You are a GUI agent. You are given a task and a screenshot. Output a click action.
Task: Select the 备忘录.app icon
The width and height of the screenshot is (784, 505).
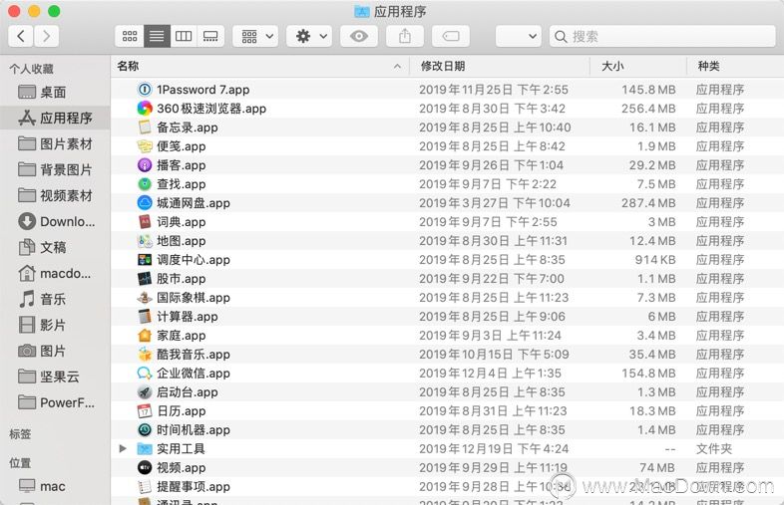(x=145, y=127)
